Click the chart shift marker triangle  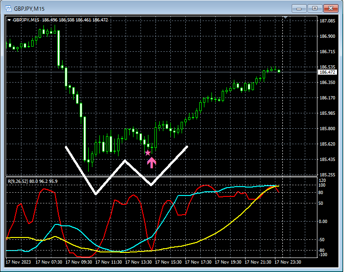click(x=286, y=17)
